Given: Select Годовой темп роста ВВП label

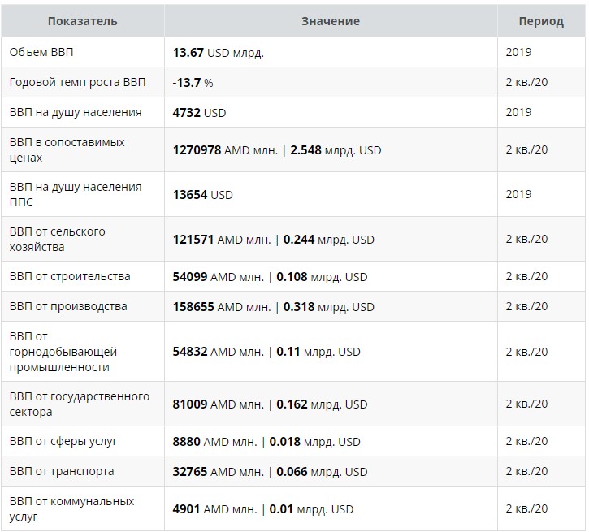Looking at the screenshot, I should (77, 82).
